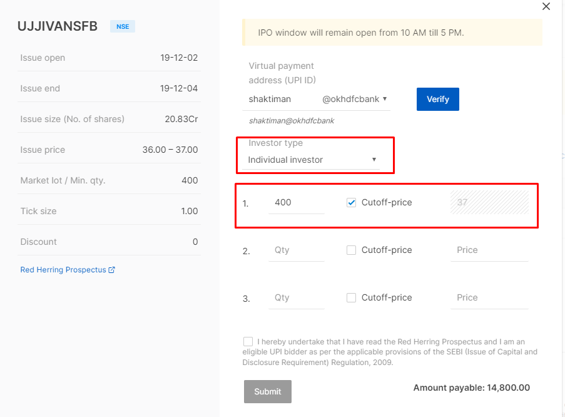Click the shaktiman@okhdfcbank preview text
Viewport: 565px width, 417px height.
(x=292, y=121)
